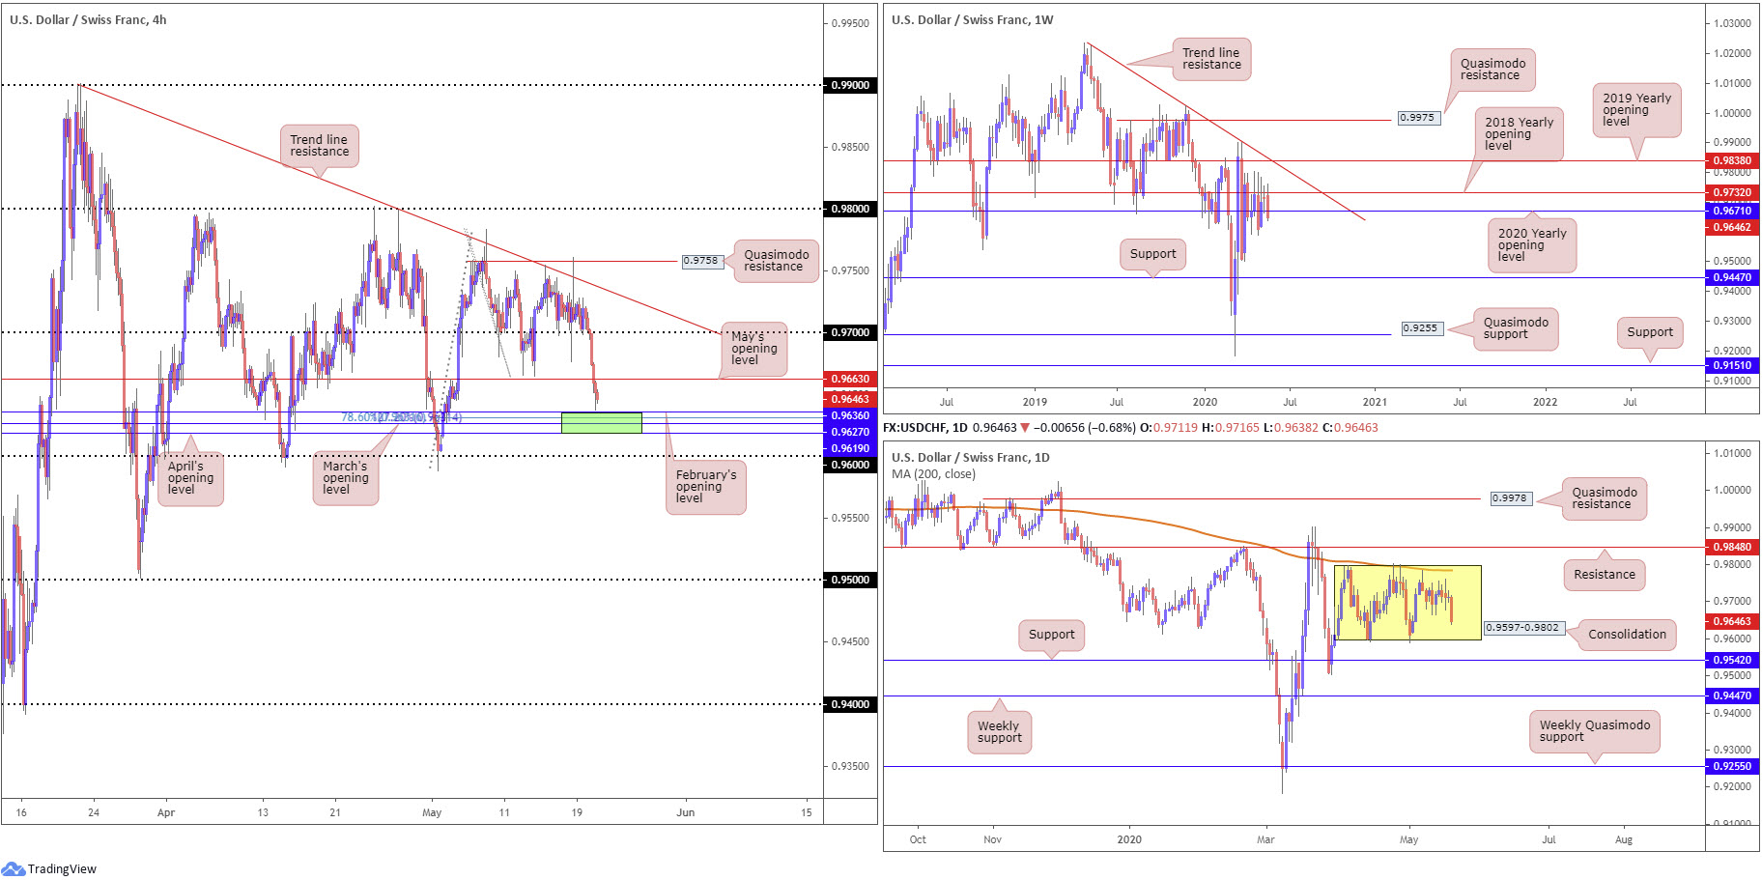Select the Quasimodo resistance callout on 4h chart
This screenshot has width=1762, height=880.
(777, 261)
